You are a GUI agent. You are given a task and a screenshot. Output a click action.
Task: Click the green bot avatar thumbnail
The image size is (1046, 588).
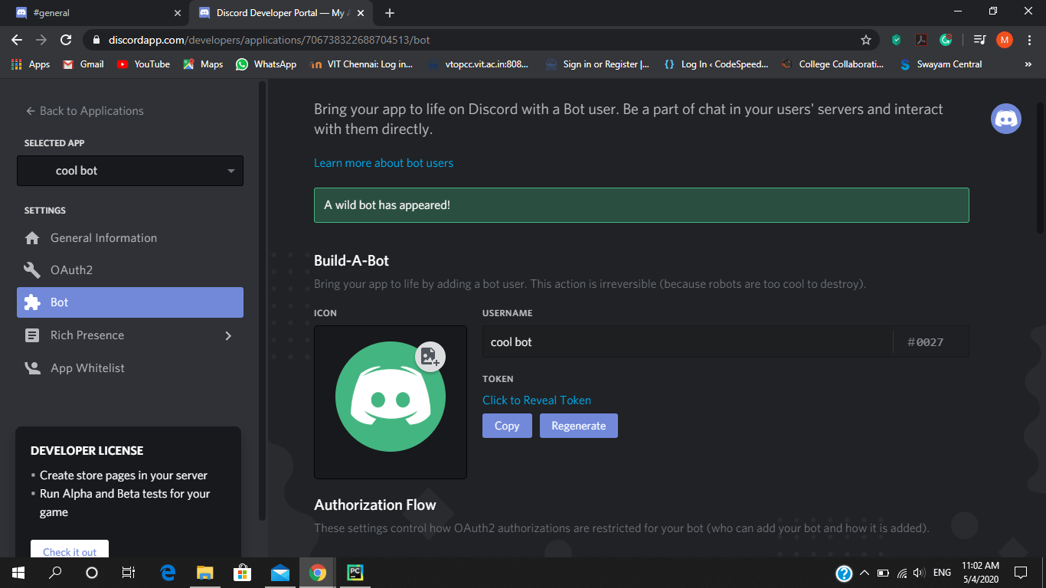[390, 398]
